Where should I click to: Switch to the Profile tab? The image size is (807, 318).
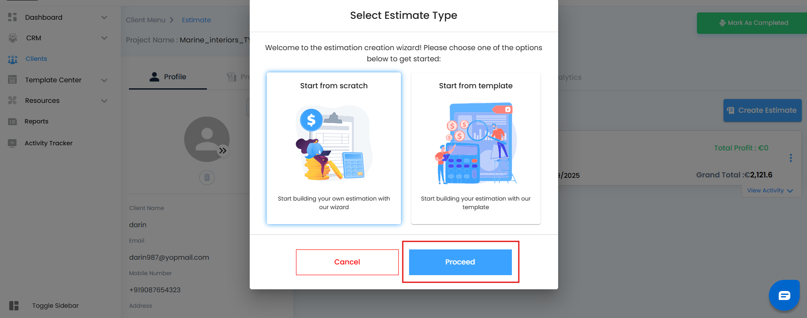168,77
